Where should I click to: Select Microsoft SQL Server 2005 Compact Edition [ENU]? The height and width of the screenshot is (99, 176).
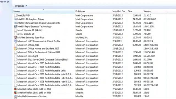[x=43, y=60]
